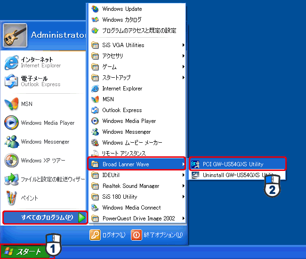Click the ペイント label in left pane

click(x=30, y=198)
